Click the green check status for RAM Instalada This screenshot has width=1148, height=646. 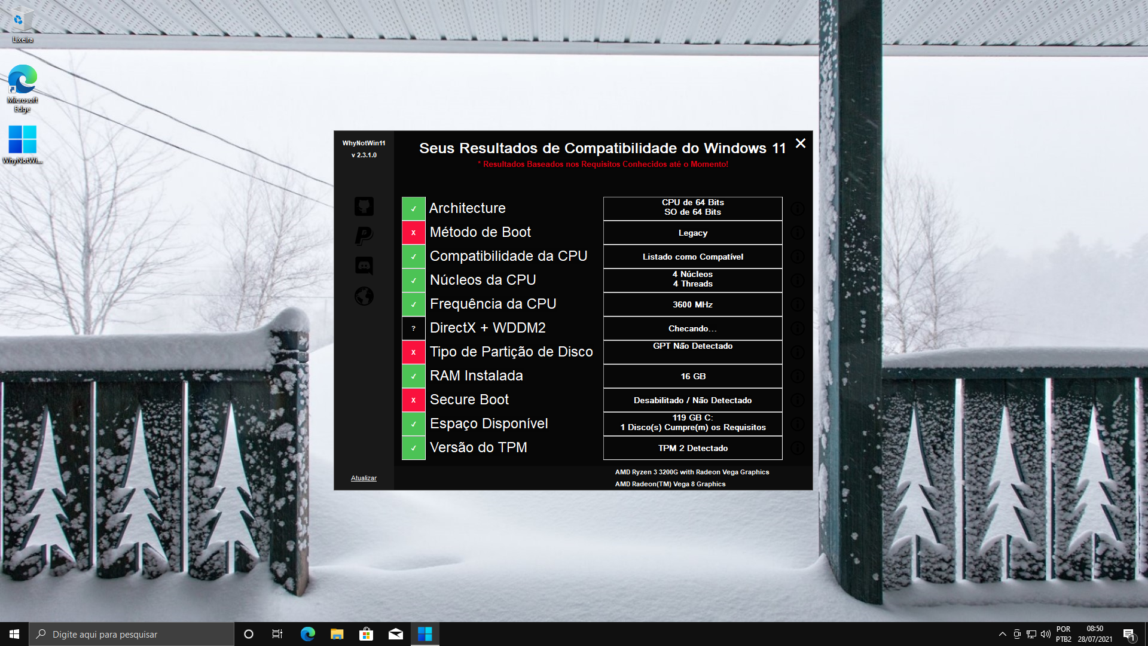(x=413, y=376)
